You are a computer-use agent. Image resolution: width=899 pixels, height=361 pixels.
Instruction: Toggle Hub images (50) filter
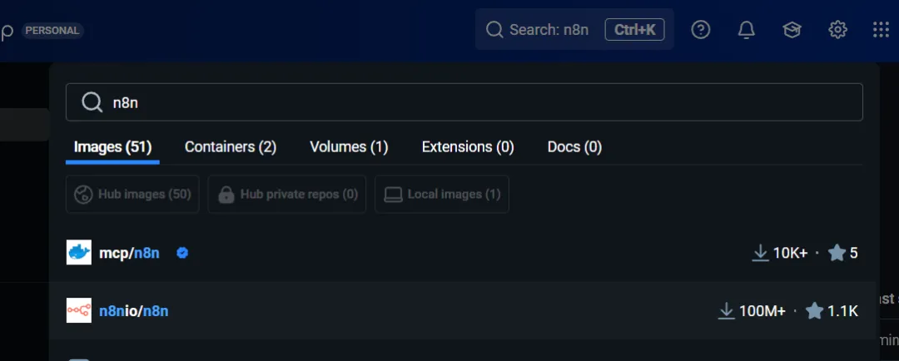click(x=132, y=195)
